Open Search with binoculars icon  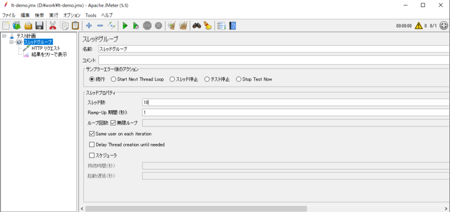pos(196,26)
